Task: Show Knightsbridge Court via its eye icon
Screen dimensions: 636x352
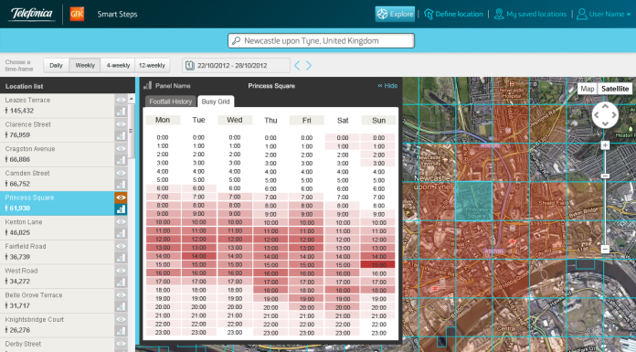Action: click(121, 319)
